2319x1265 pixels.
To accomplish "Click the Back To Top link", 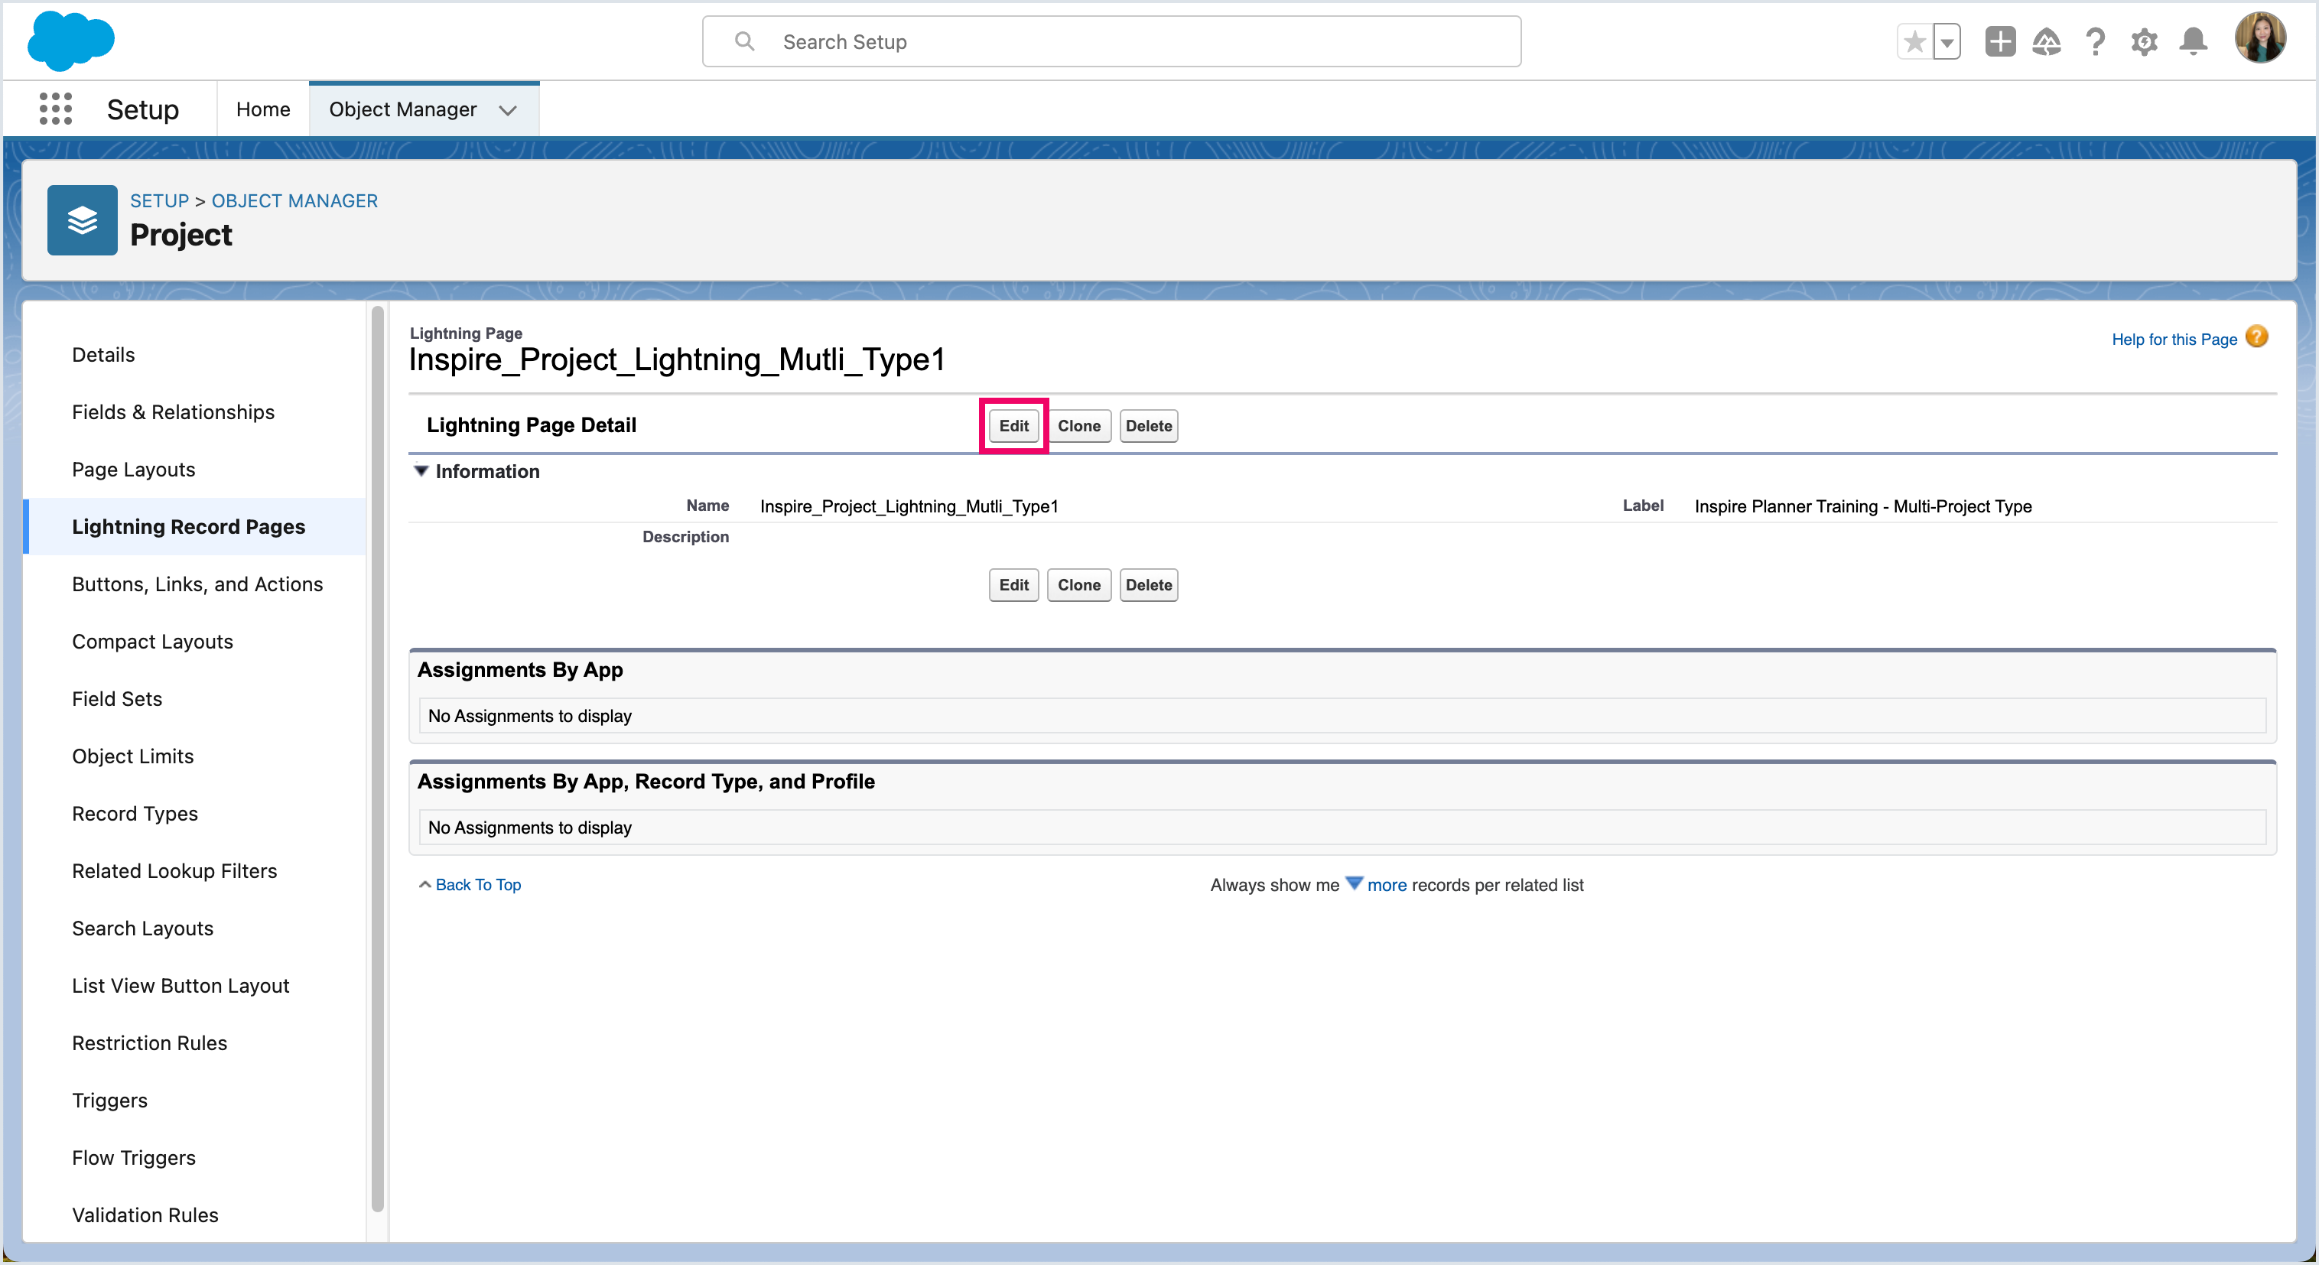I will pyautogui.click(x=478, y=885).
